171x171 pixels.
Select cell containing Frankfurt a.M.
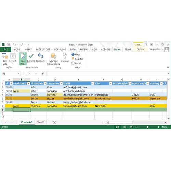pos(103,98)
